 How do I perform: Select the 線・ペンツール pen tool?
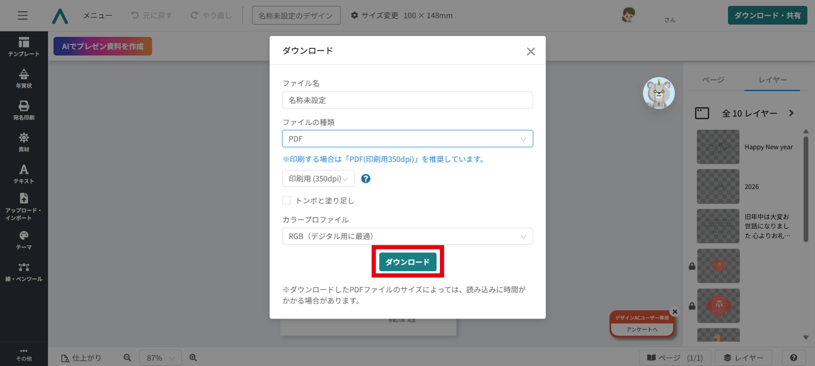click(x=24, y=272)
